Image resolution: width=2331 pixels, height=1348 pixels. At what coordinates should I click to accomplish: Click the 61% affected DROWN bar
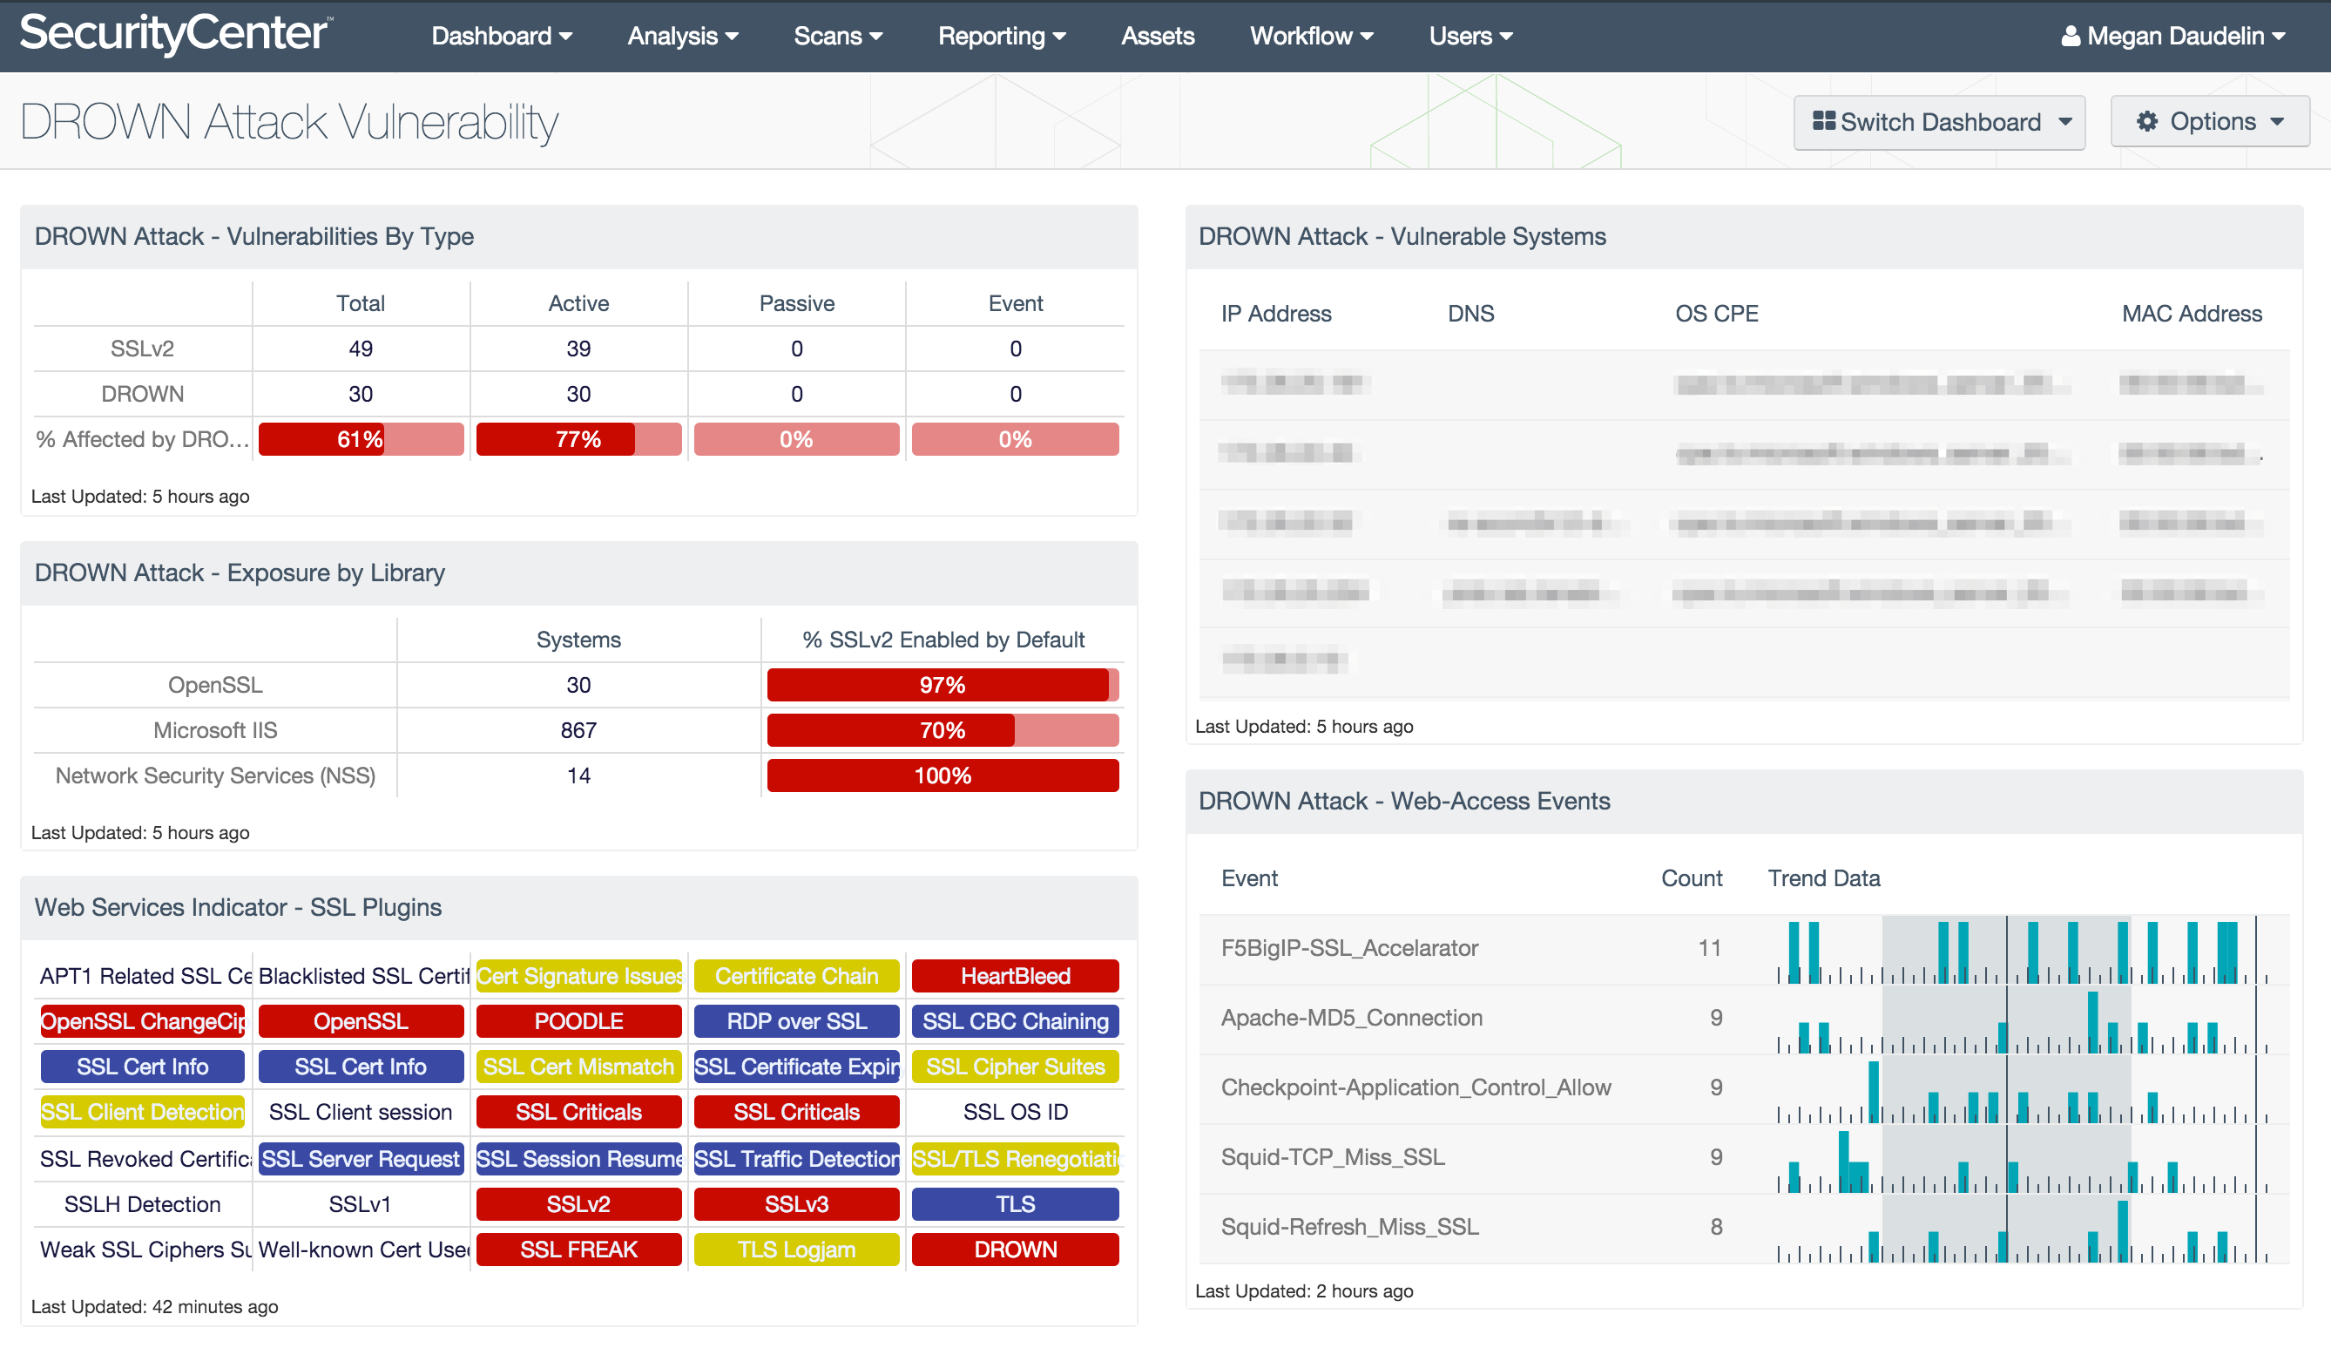coord(361,440)
